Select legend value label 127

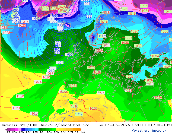28,132
